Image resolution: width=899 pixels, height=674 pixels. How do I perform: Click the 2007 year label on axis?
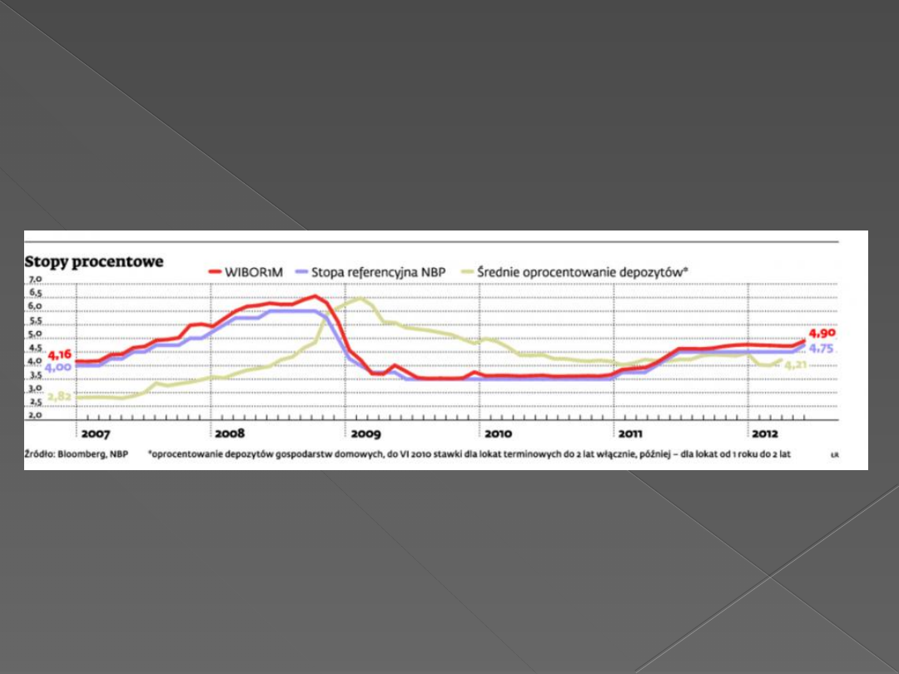95,434
